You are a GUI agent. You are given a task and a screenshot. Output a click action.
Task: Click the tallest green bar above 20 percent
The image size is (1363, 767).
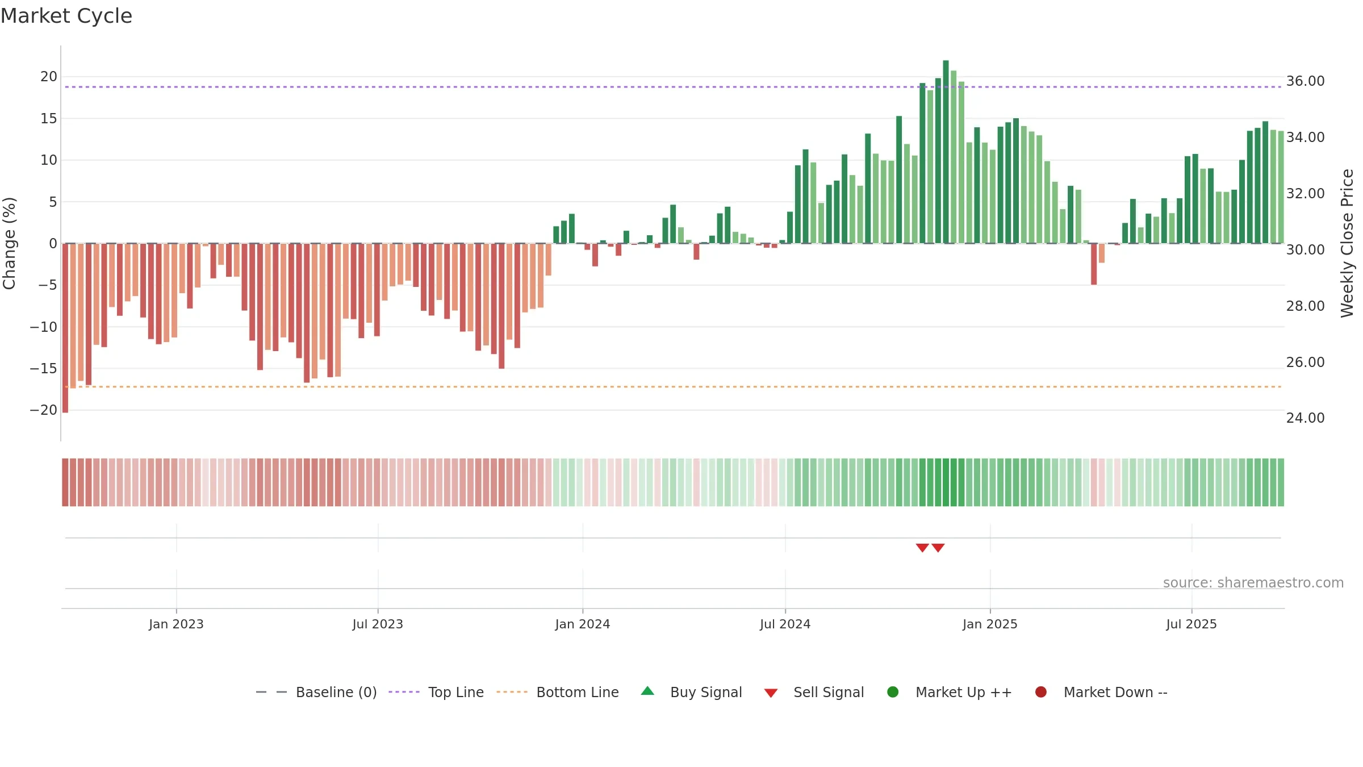(946, 152)
